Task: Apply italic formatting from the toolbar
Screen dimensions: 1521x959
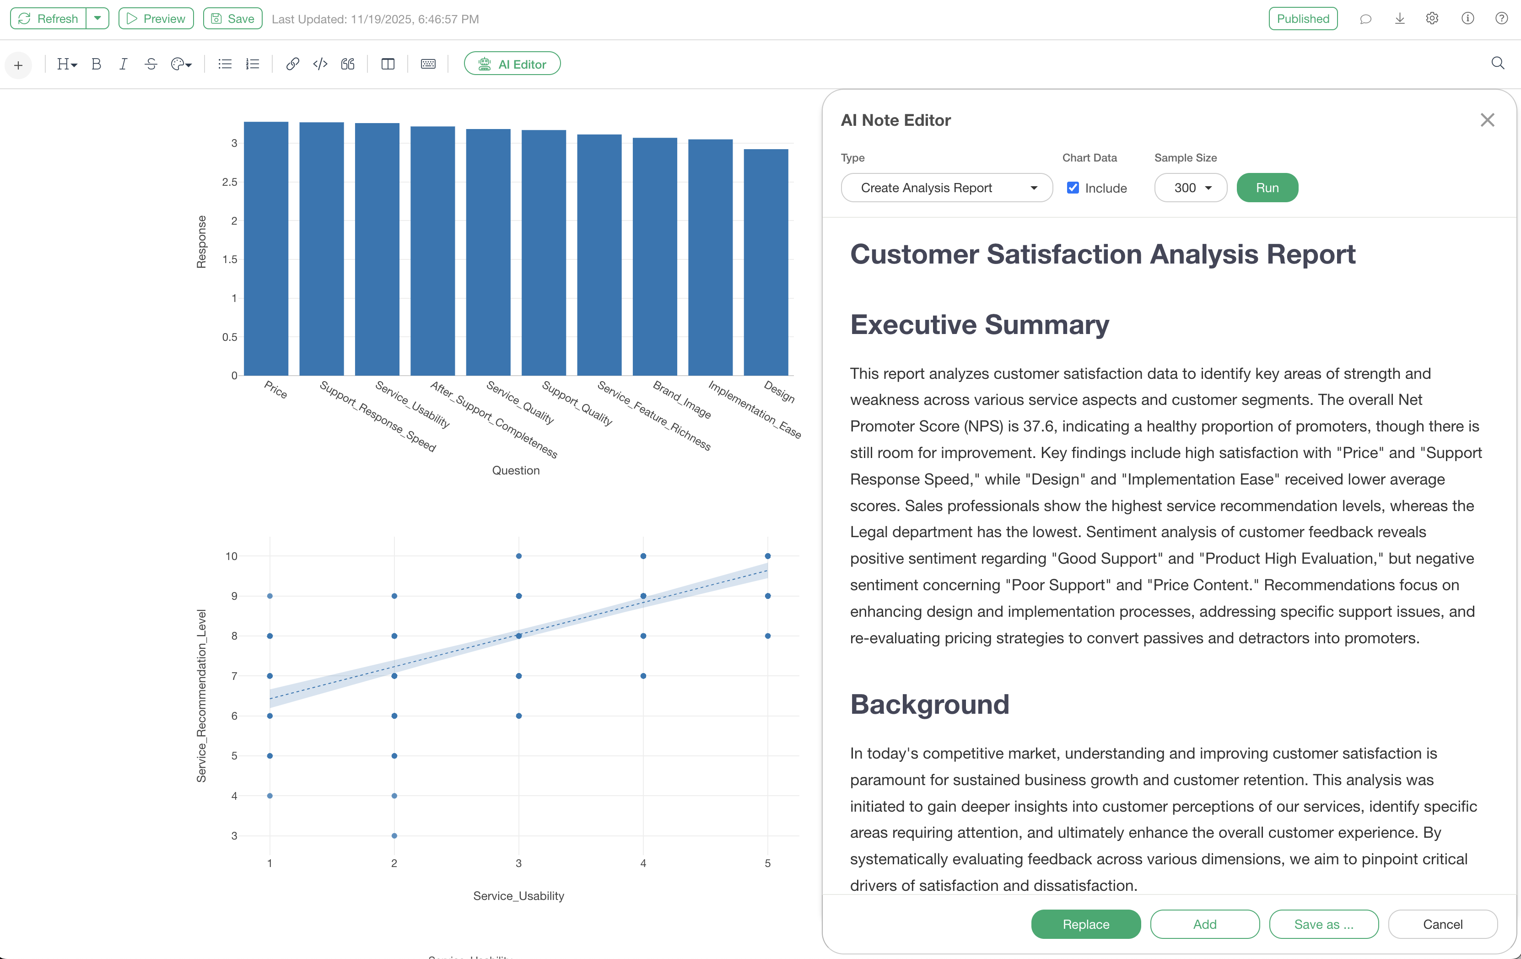Action: 123,64
